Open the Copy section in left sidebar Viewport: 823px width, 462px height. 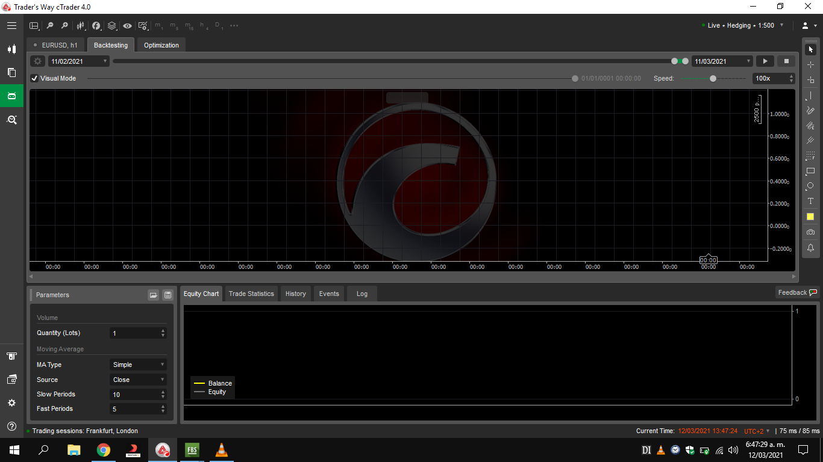click(11, 72)
